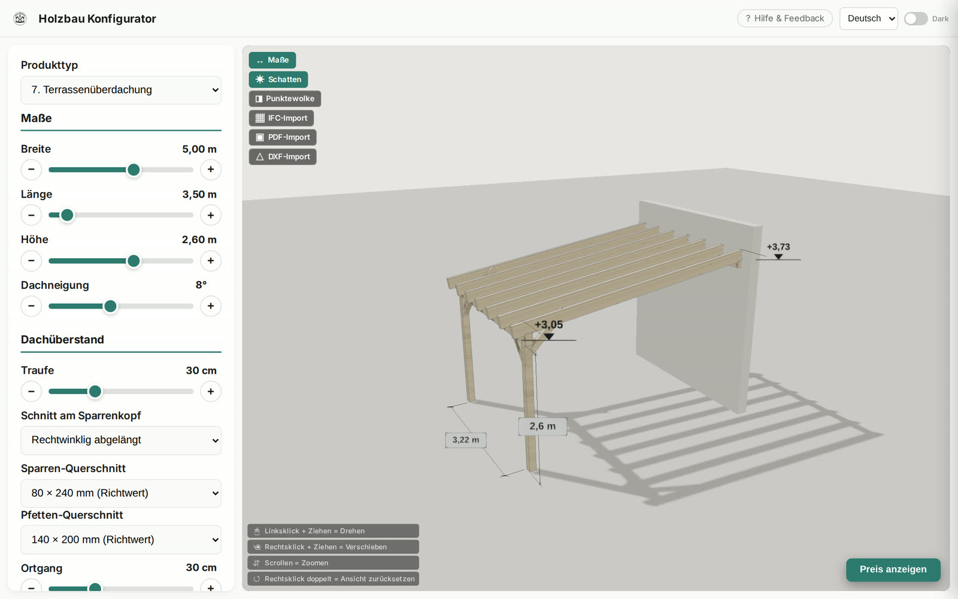Open the Produkttyp dropdown

[121, 90]
